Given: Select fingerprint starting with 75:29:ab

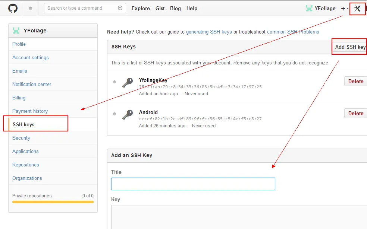Looking at the screenshot, I should [200, 87].
